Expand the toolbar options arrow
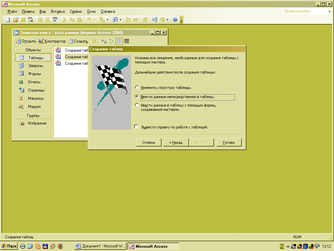This screenshot has width=334, height=251. (181, 20)
